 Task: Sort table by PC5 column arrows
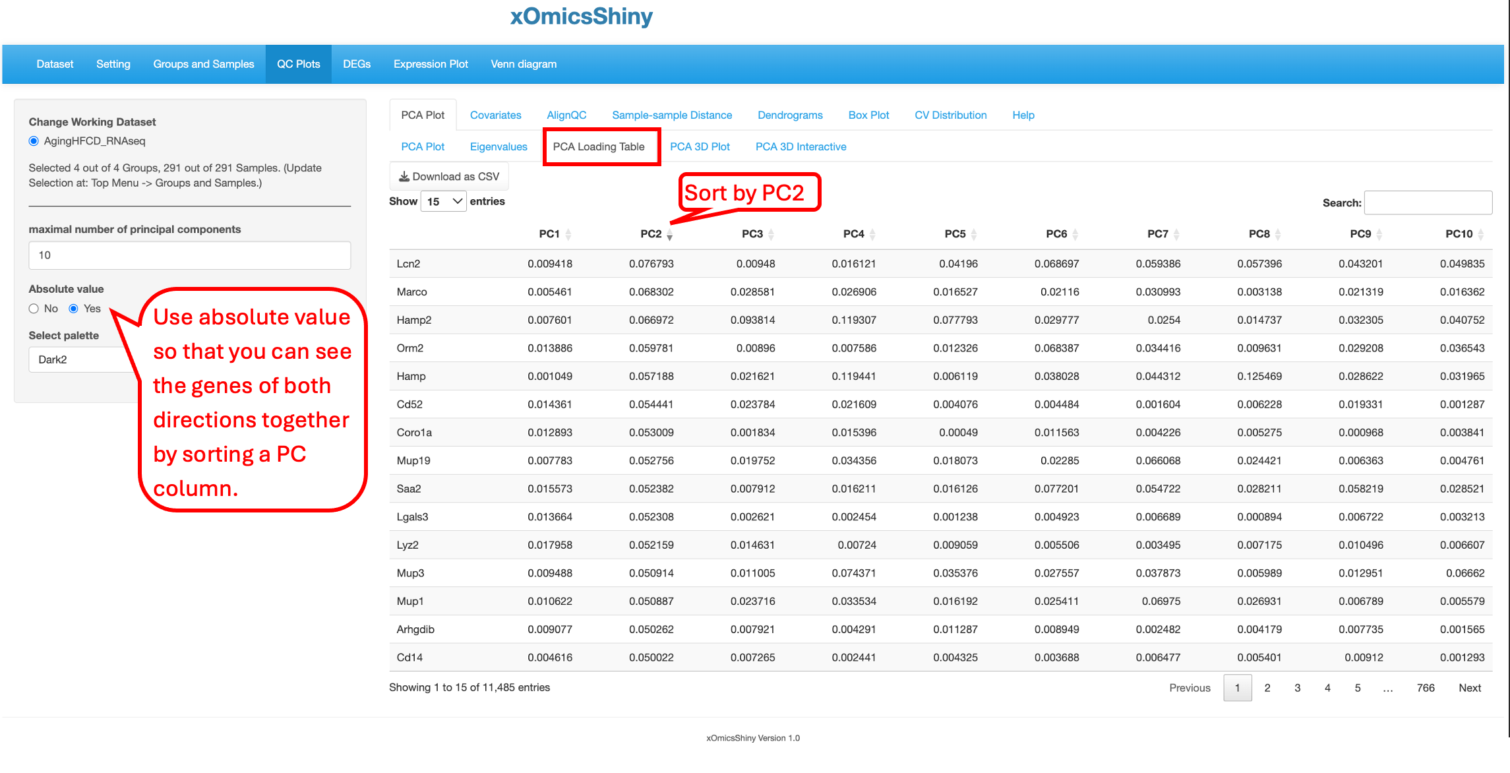[x=974, y=234]
